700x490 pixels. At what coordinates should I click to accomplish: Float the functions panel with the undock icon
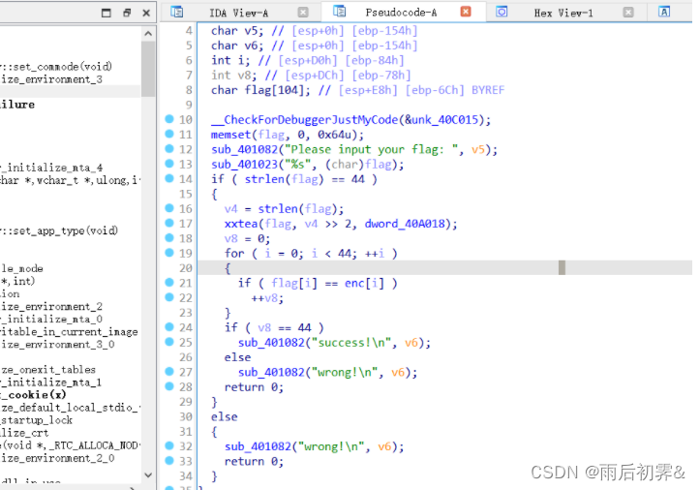(107, 14)
